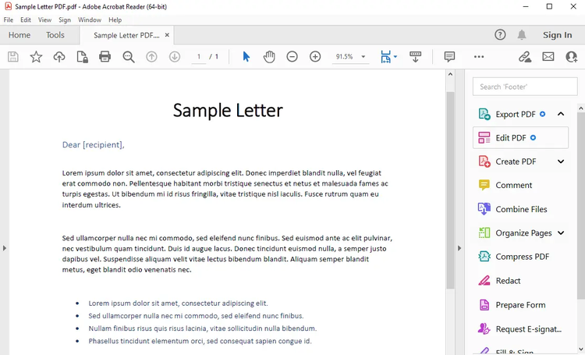Image resolution: width=585 pixels, height=355 pixels.
Task: Expand the Organize Pages section chevron
Action: [561, 233]
